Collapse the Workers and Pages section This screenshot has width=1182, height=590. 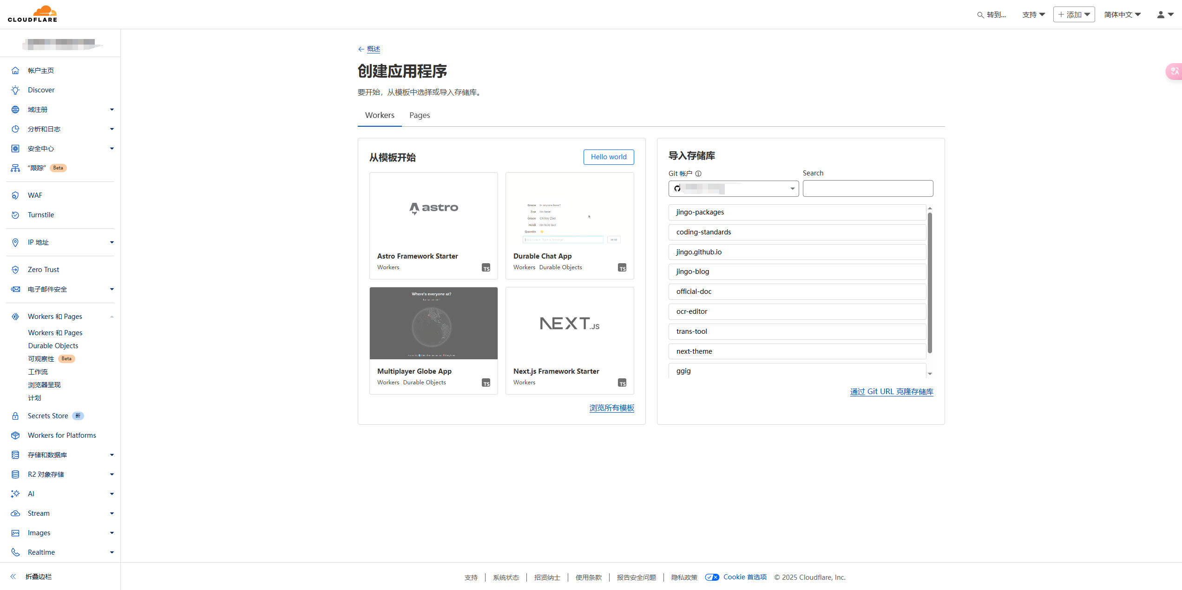coord(112,317)
